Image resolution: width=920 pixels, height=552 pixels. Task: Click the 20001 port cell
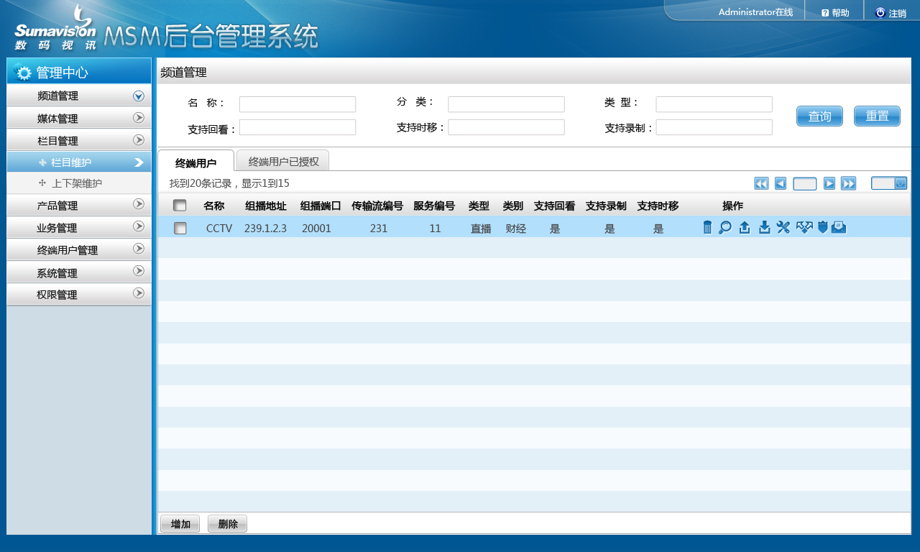(x=316, y=229)
